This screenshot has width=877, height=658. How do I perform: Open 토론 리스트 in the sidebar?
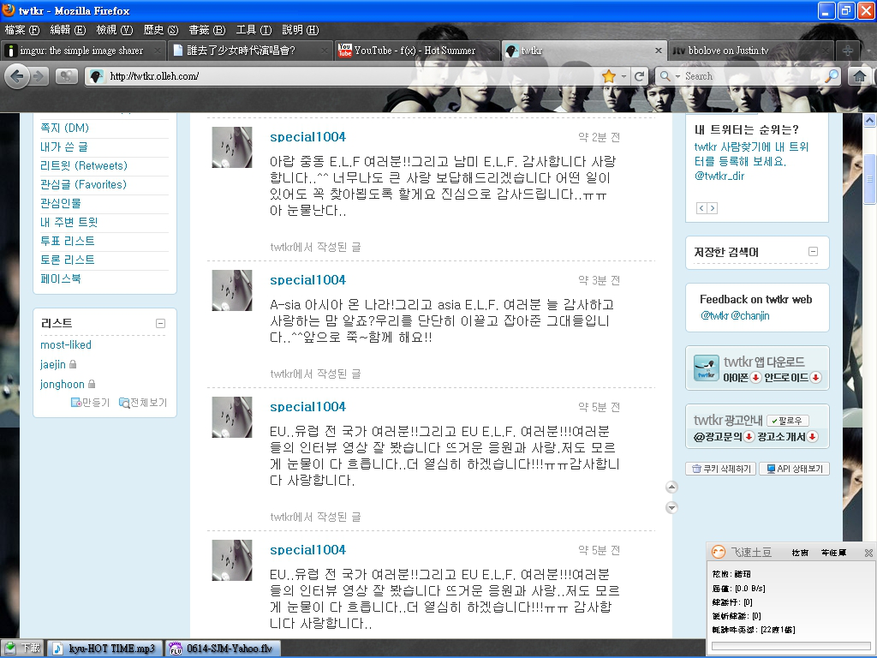pyautogui.click(x=67, y=260)
